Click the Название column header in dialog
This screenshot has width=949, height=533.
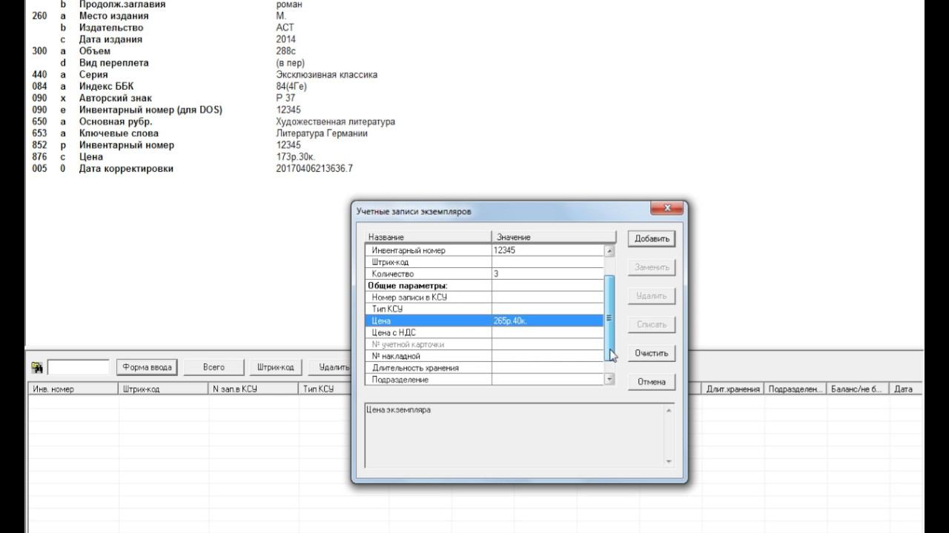[428, 237]
